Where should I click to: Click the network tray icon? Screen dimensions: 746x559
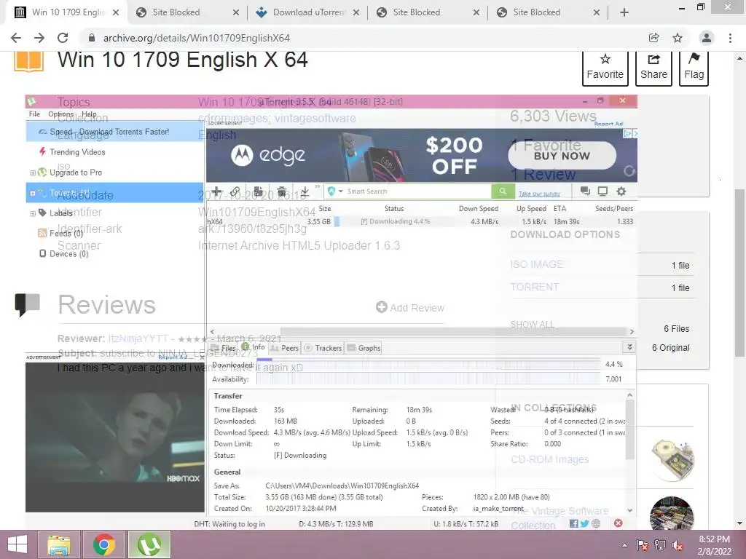tap(660, 545)
